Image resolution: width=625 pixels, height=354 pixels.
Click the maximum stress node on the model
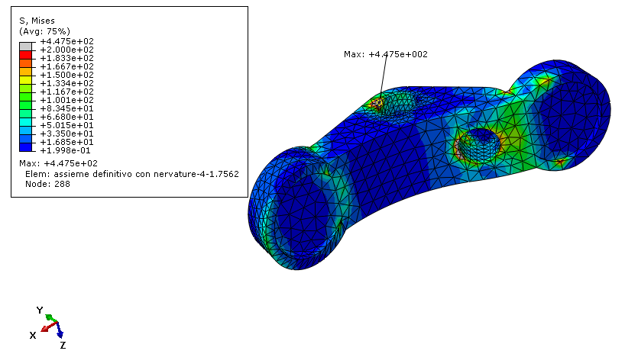[377, 104]
